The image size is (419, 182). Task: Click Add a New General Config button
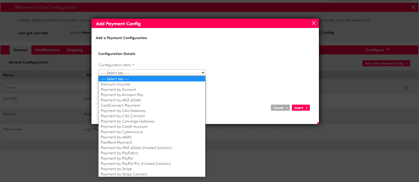click(386, 63)
